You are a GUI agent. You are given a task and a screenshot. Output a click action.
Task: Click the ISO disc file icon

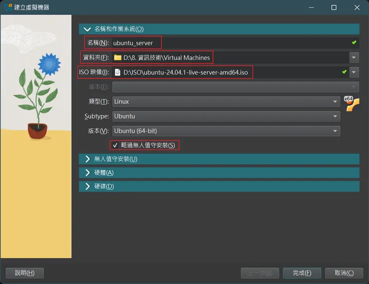pyautogui.click(x=117, y=72)
